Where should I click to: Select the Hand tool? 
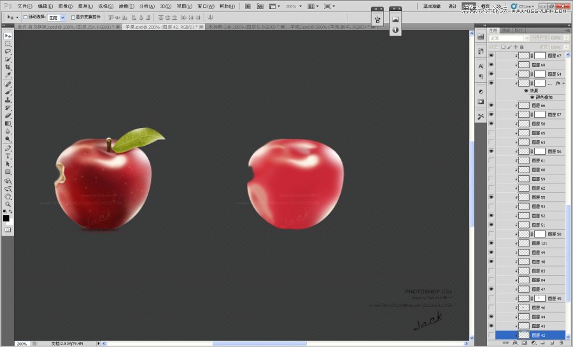[x=8, y=197]
